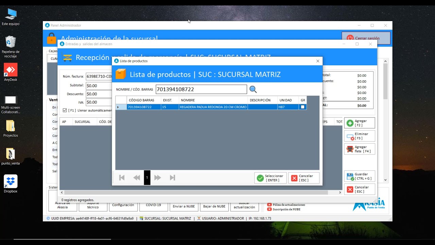Cancel the product list dialog

tap(304, 178)
